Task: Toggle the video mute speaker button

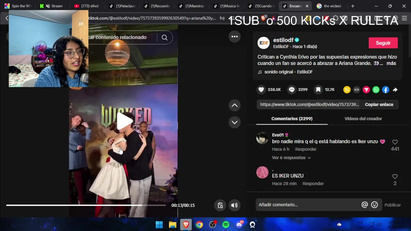Action: 234,205
